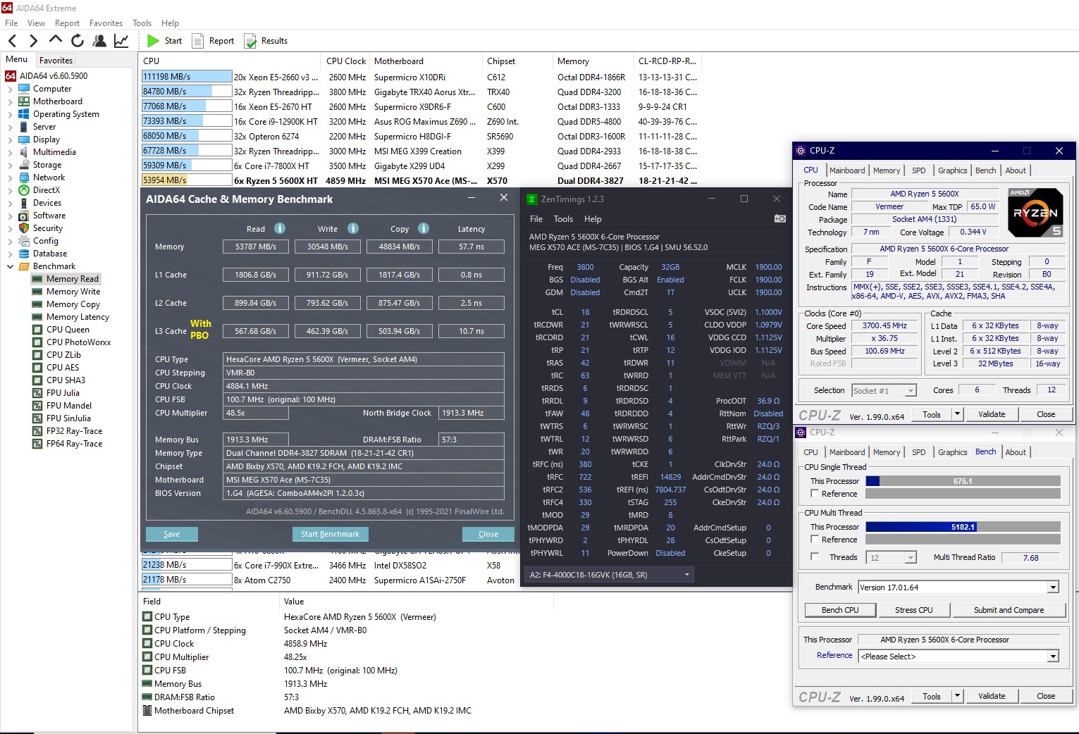Click Stress CPU button
Viewport: 1079px width, 734px height.
click(913, 610)
